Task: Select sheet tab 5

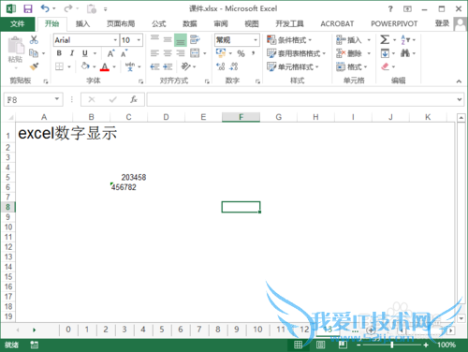Action: [x=162, y=330]
